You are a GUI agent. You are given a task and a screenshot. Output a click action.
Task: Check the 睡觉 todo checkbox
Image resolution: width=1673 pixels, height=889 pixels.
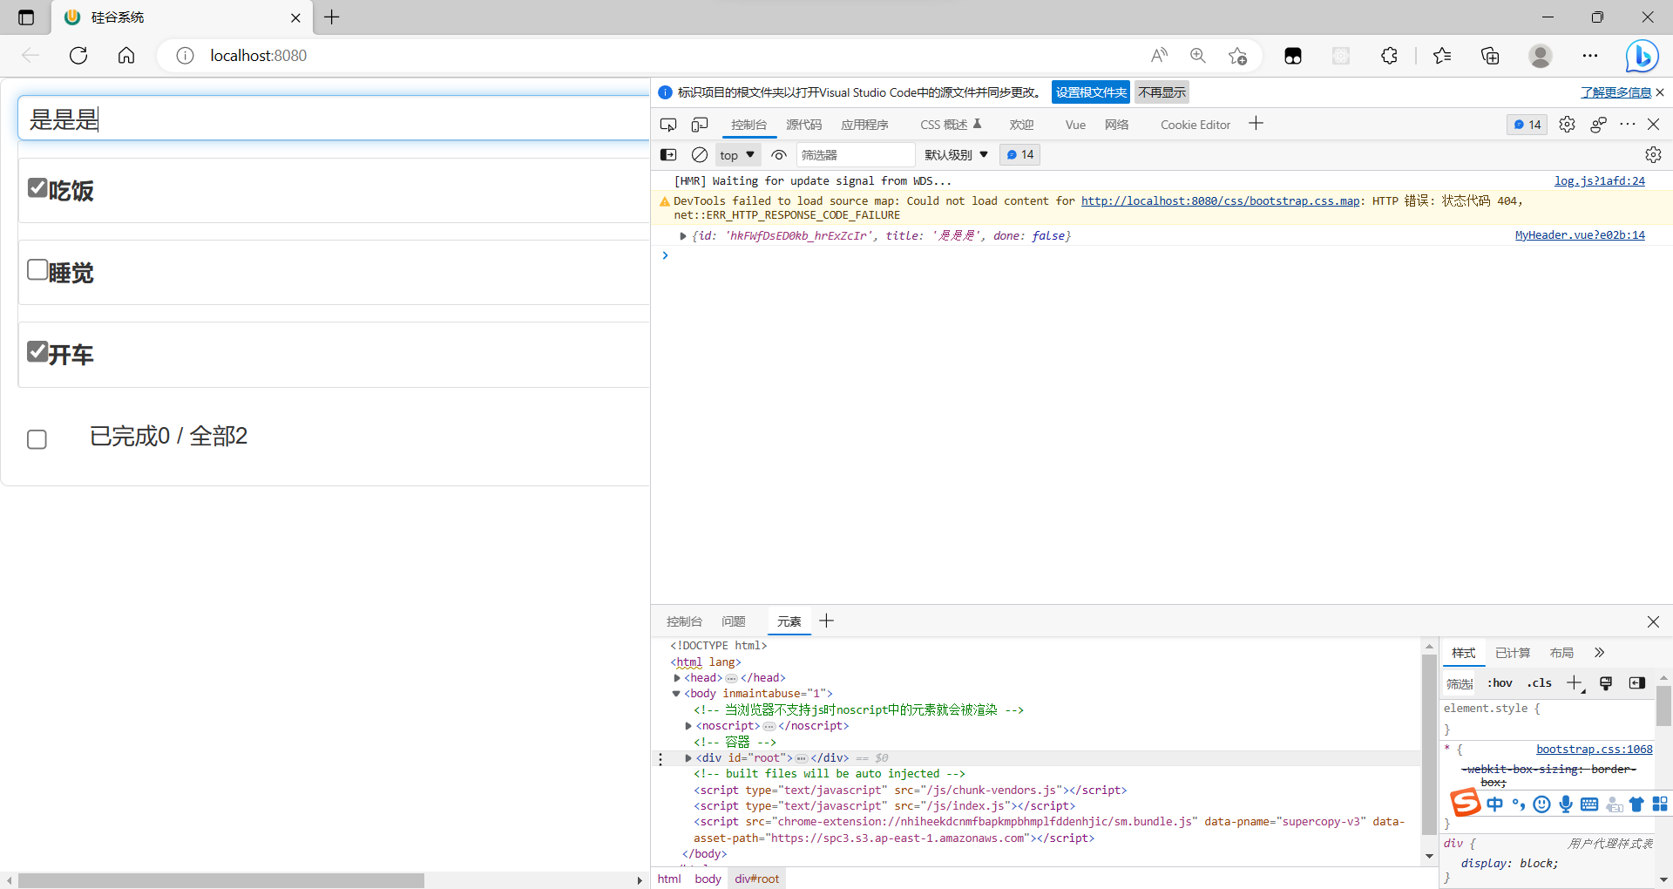click(x=37, y=269)
